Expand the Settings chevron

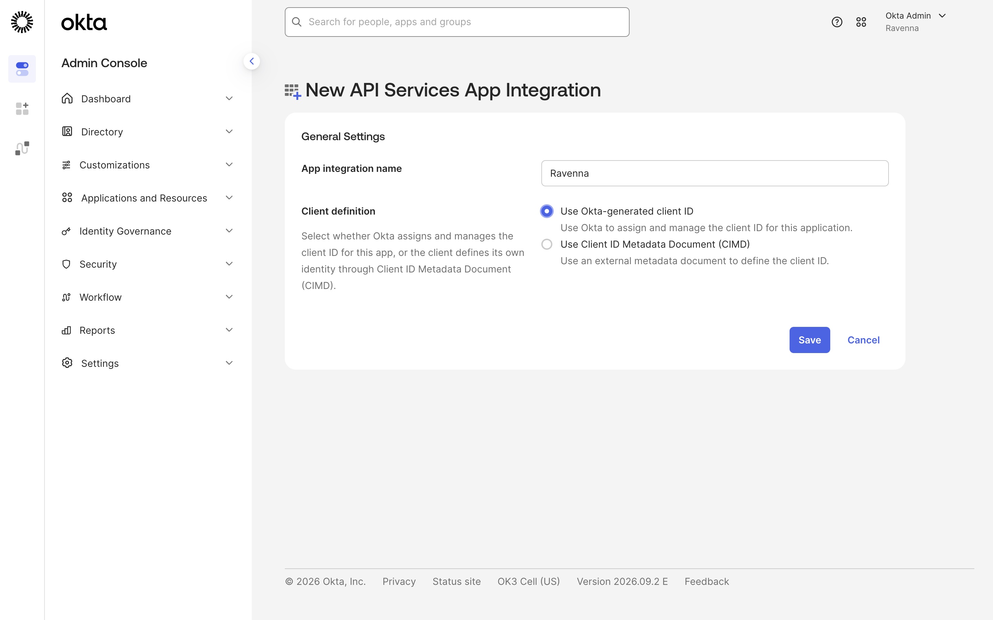pyautogui.click(x=229, y=363)
